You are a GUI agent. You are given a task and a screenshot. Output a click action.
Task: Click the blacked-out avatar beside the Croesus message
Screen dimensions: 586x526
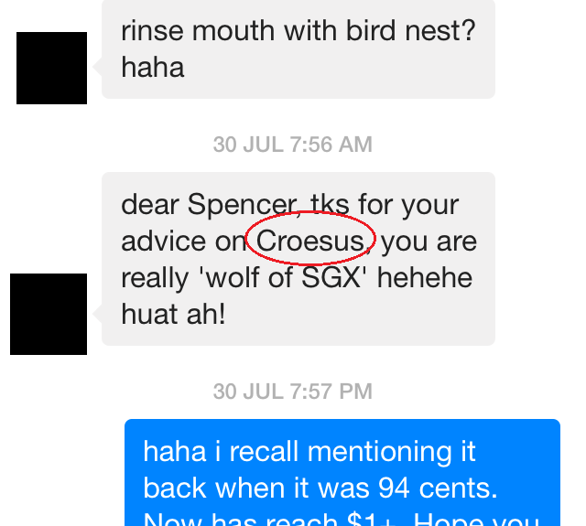click(x=49, y=314)
